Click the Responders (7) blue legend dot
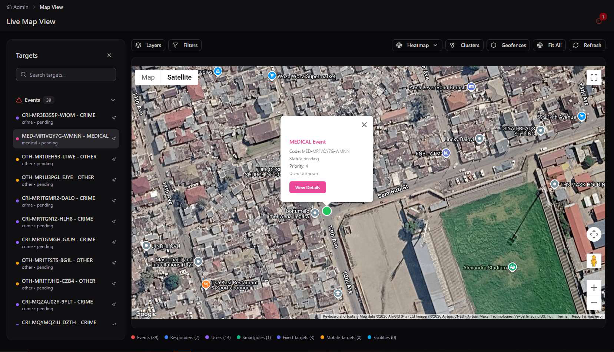 [166, 338]
